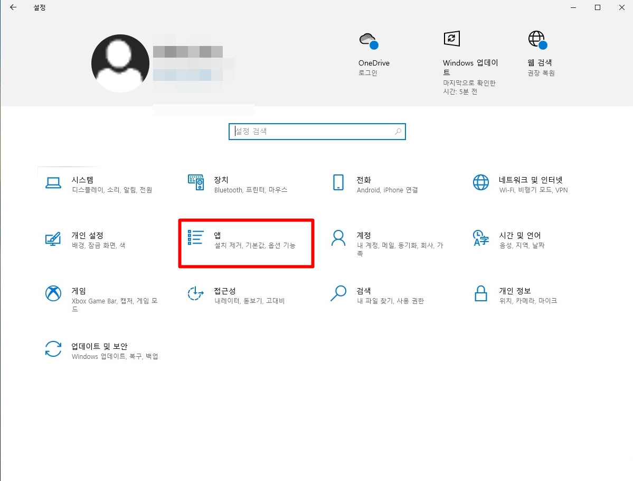Open 개인 설정 paintbrush icon
The height and width of the screenshot is (481, 633).
click(53, 238)
